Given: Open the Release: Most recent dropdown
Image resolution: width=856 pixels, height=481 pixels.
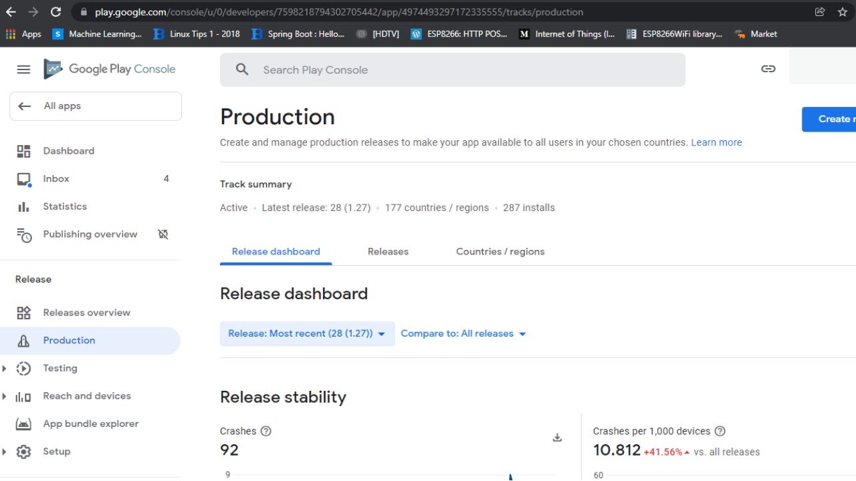Looking at the screenshot, I should (x=307, y=334).
